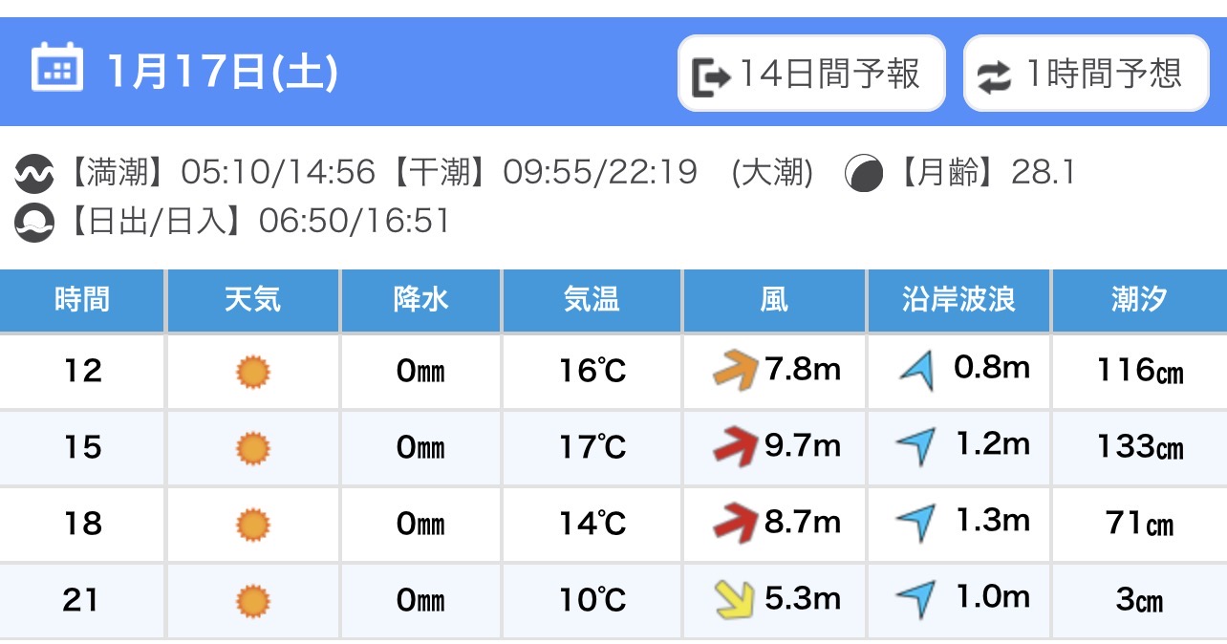
Task: Click the calendar icon beside 1月17日
Action: click(x=56, y=68)
